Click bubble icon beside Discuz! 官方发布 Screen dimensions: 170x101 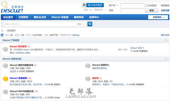[5, 49]
